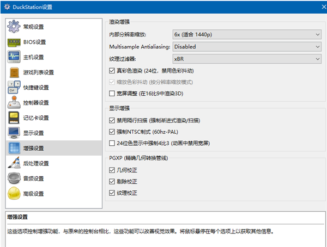Enable 宽屏调整 checkbox
327x247 pixels.
(112, 94)
